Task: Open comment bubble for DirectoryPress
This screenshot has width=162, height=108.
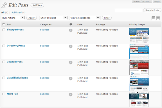Action: click(x=71, y=46)
